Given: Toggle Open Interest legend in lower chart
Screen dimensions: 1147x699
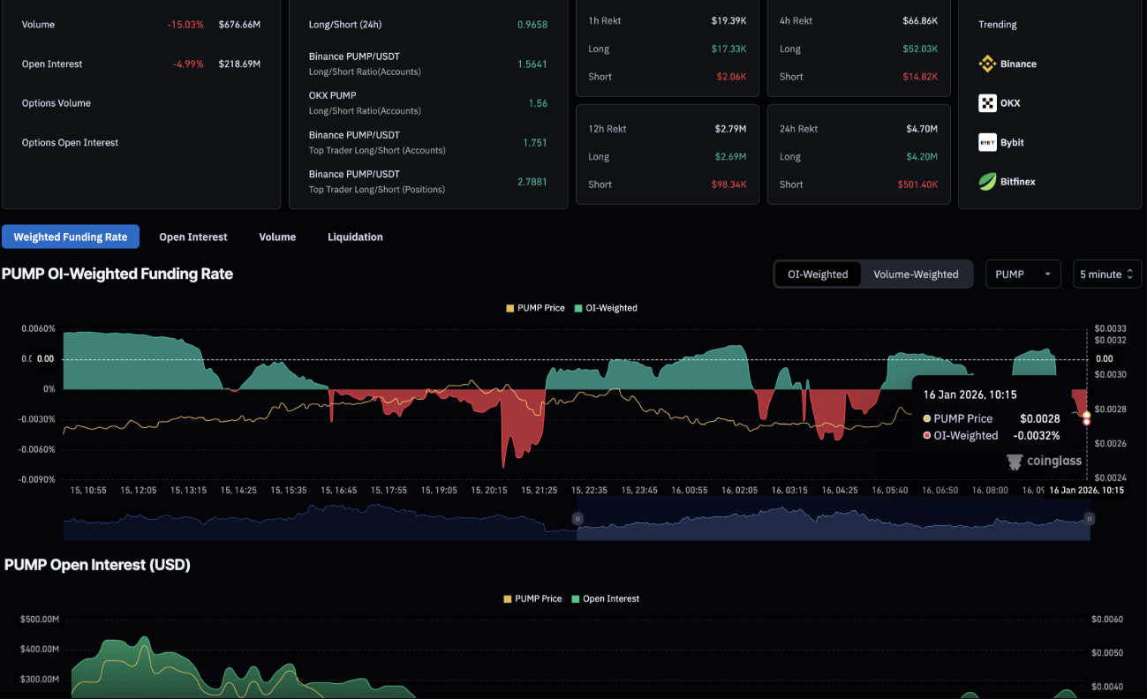Looking at the screenshot, I should point(605,598).
